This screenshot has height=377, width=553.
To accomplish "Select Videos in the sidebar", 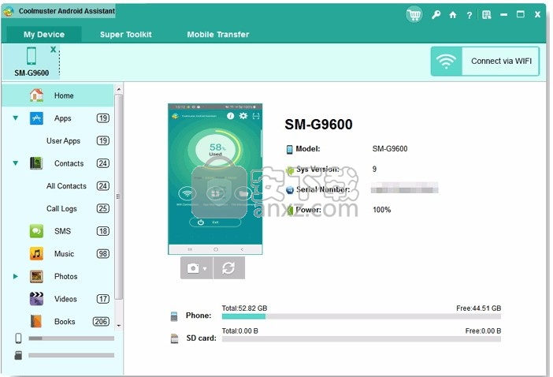I will 65,299.
